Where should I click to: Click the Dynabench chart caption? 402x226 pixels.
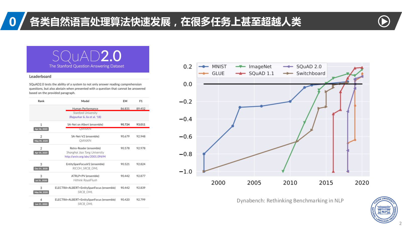pyautogui.click(x=290, y=201)
